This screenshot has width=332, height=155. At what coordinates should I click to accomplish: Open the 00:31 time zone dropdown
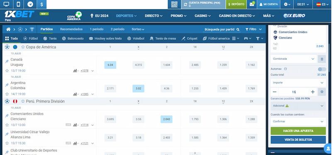pyautogui.click(x=303, y=4)
